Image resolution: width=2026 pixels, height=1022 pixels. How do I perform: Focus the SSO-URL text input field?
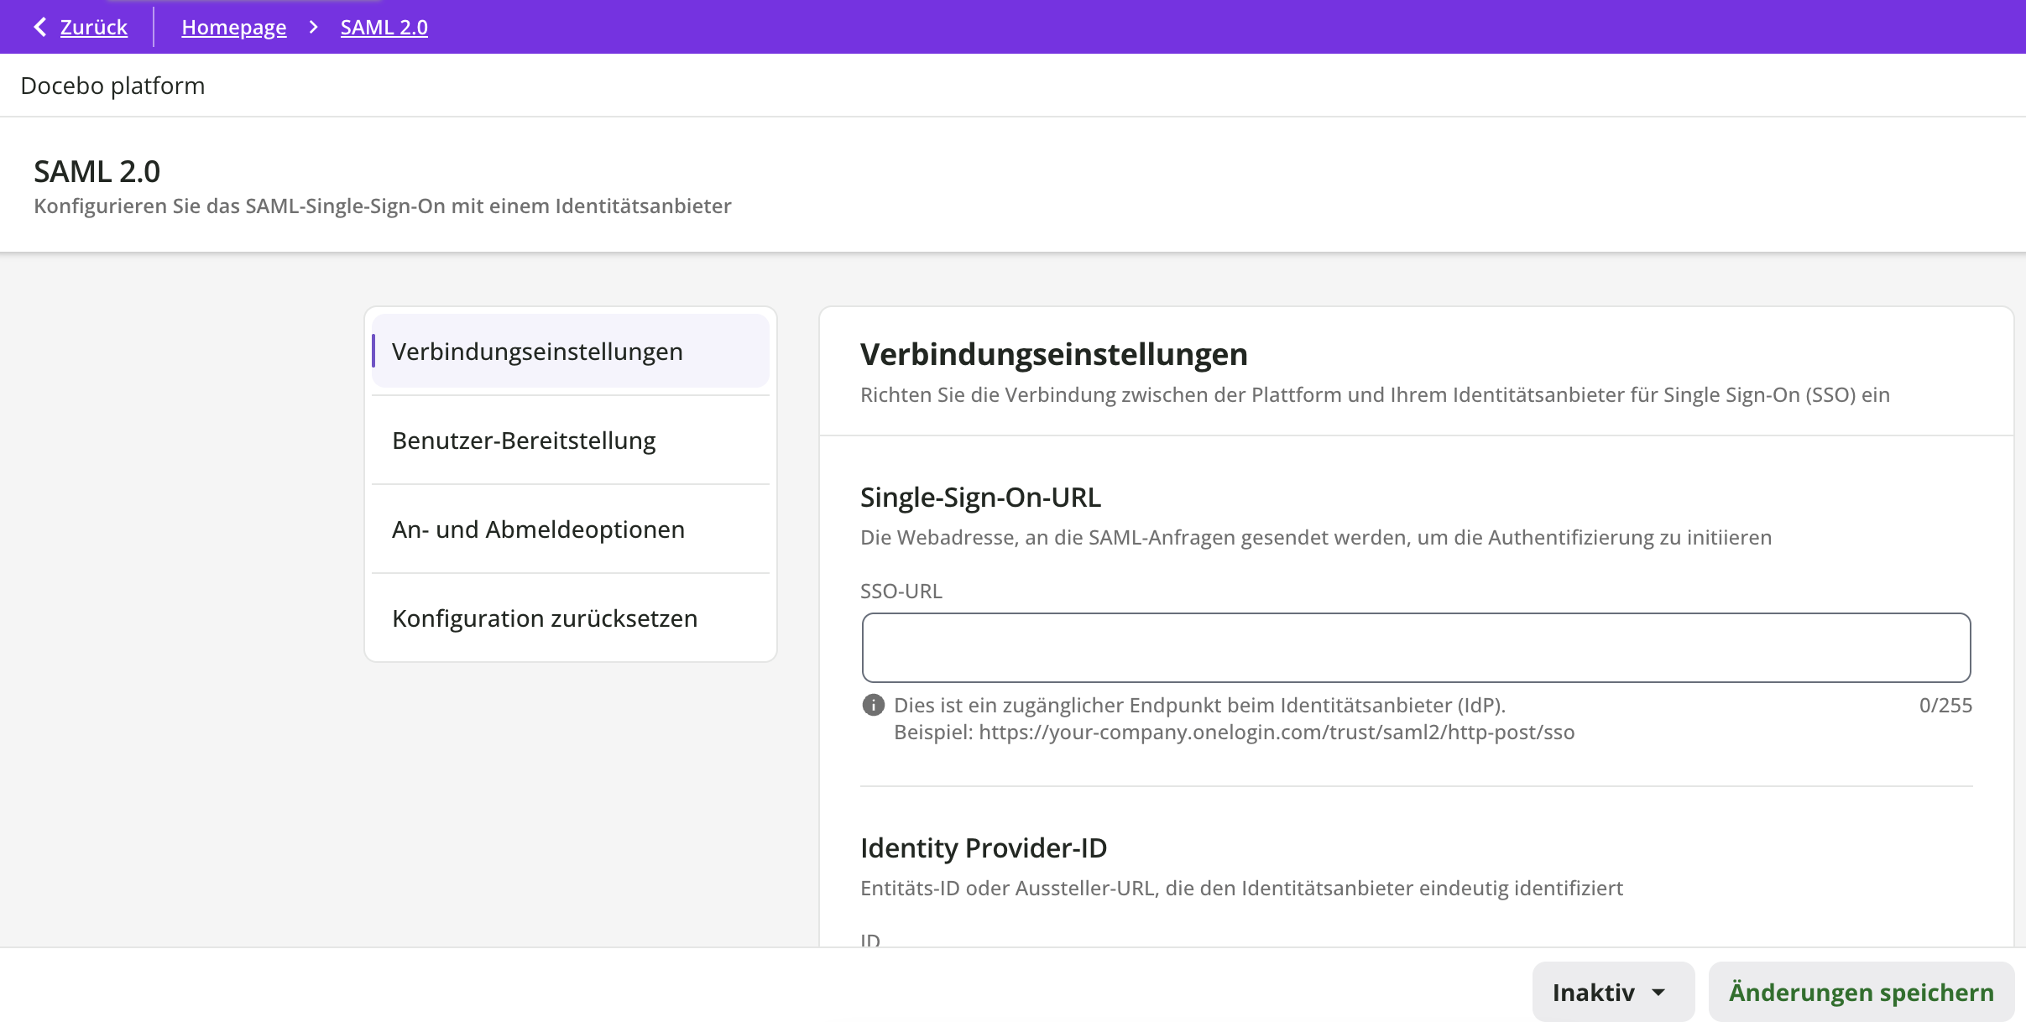[x=1415, y=647]
